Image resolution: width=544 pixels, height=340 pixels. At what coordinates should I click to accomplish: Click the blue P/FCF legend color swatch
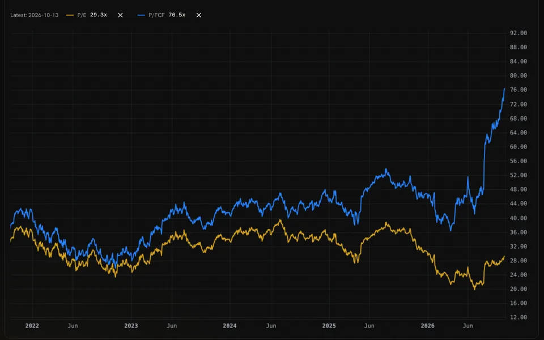tap(141, 15)
